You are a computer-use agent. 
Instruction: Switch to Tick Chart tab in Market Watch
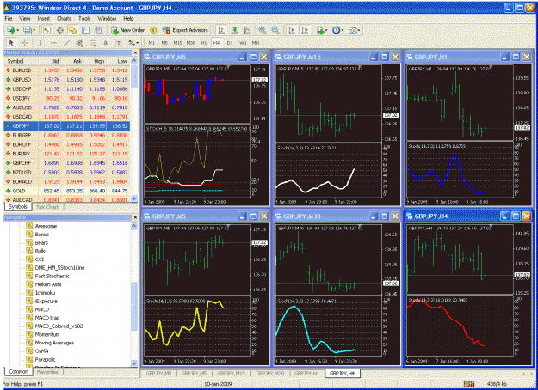(x=47, y=207)
